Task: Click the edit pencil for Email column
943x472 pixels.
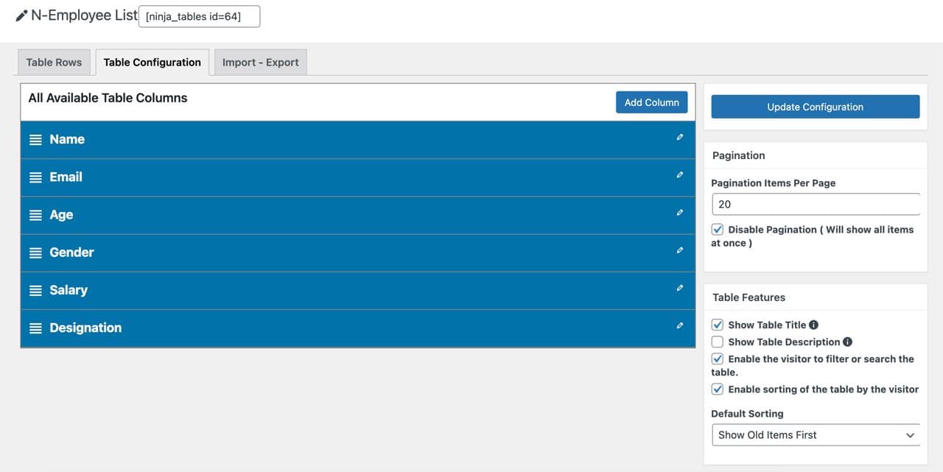Action: 679,175
